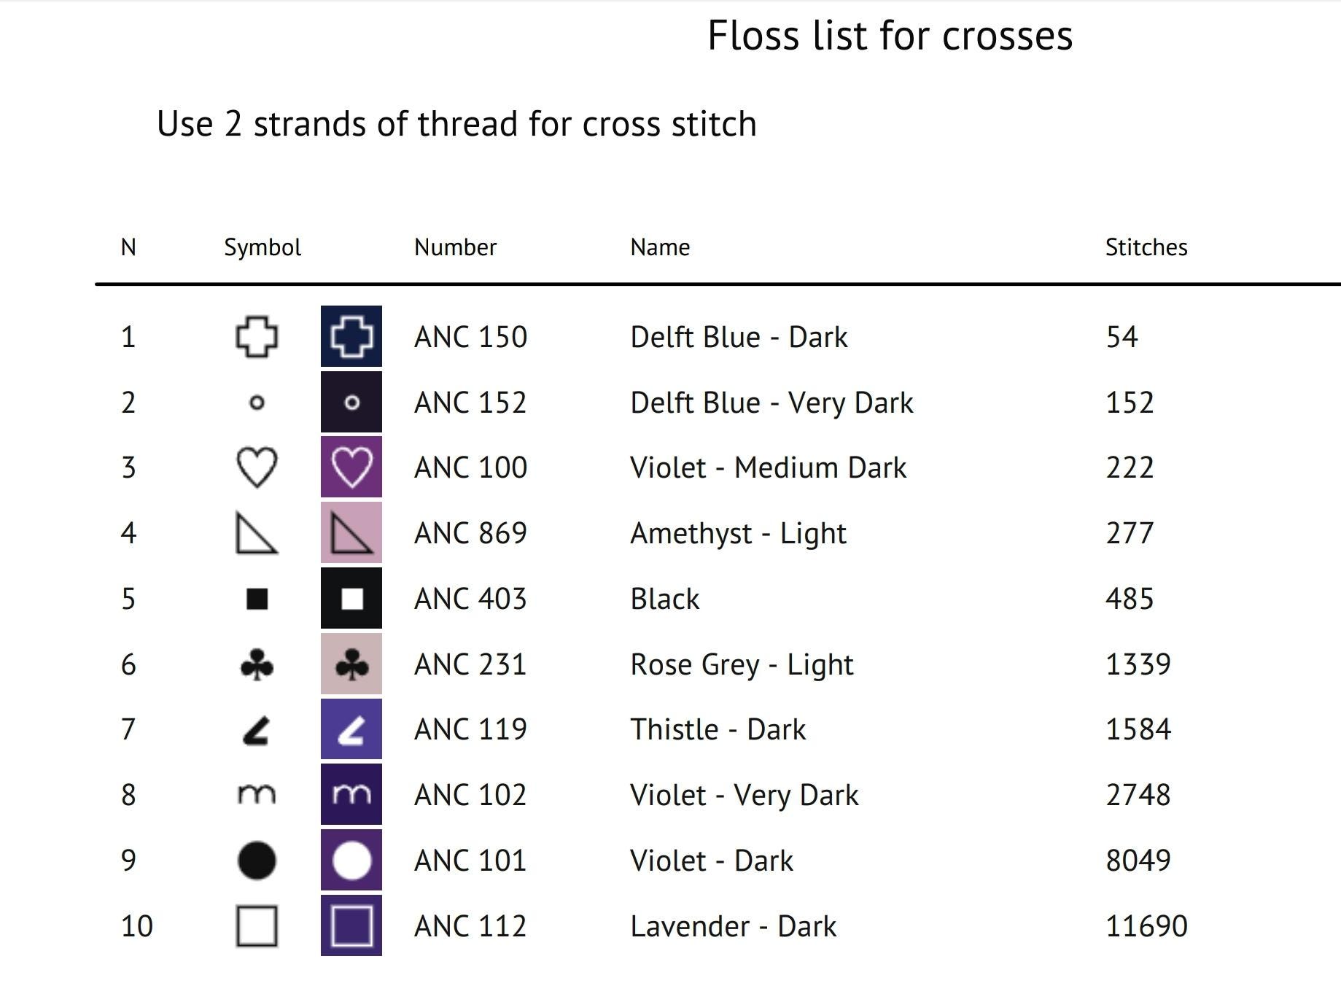Click the Floss list for crosses title
The image size is (1341, 994).
(890, 36)
